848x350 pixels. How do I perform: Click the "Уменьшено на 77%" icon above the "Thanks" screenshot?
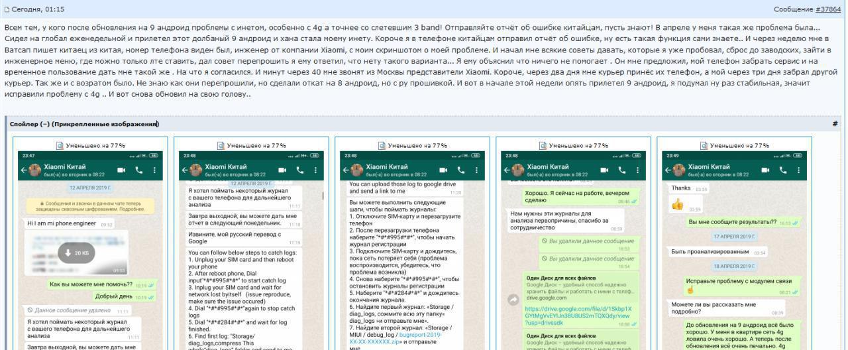[x=704, y=145]
